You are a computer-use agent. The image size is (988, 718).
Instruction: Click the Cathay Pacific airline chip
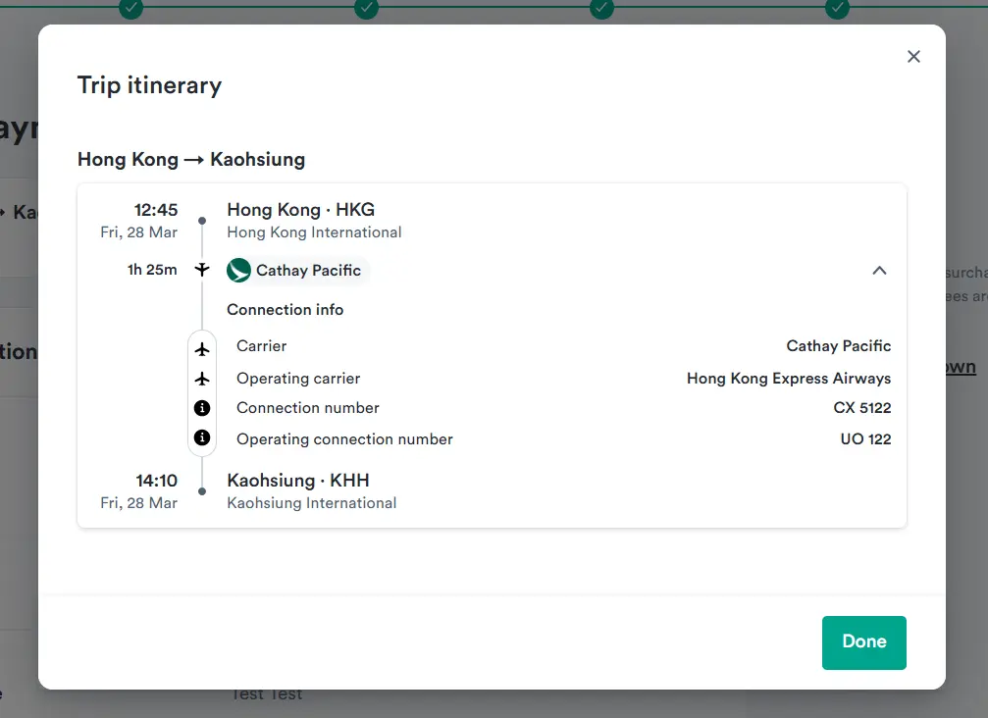point(297,270)
